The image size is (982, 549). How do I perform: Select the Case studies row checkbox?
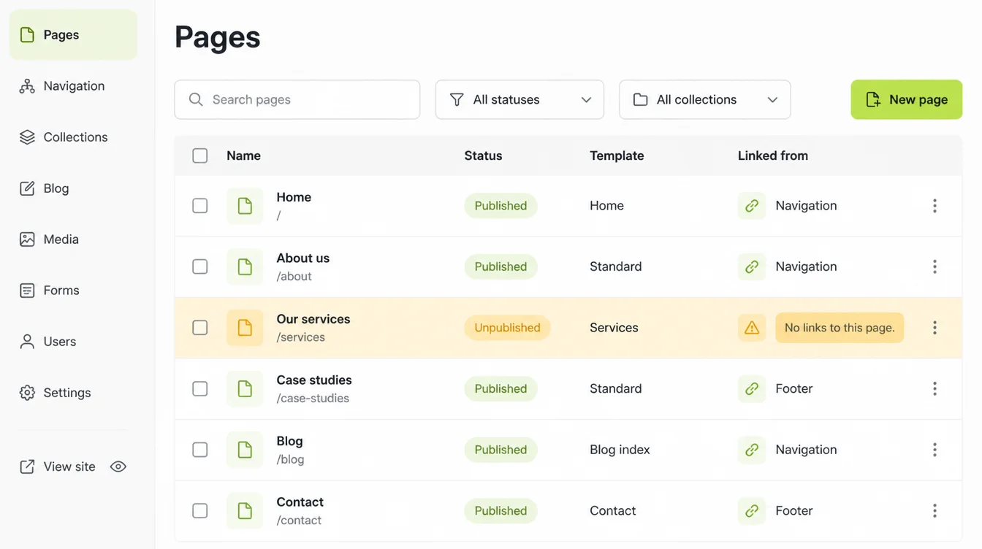tap(199, 388)
